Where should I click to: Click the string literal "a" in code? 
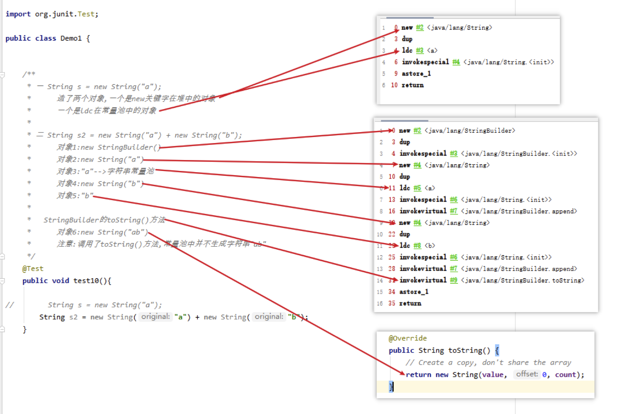[x=180, y=317]
